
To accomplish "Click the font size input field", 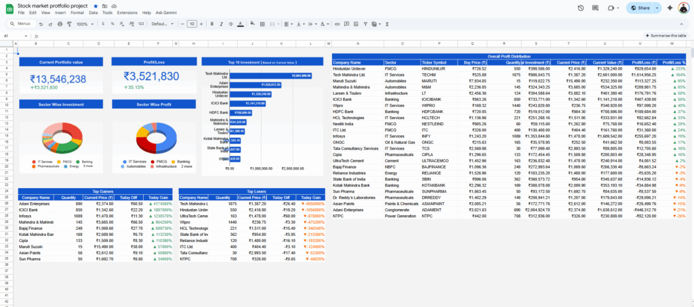I will pos(192,24).
